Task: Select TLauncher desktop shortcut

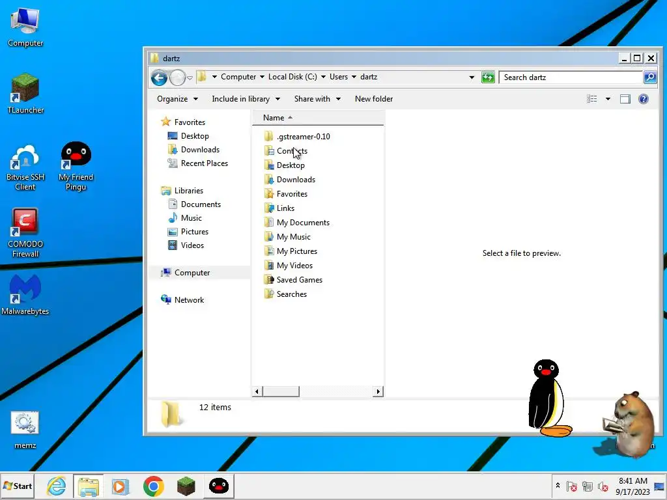Action: coord(25,94)
